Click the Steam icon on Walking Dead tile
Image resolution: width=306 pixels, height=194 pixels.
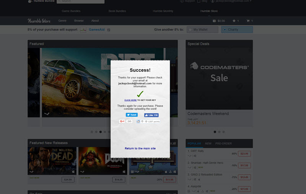[31, 172]
